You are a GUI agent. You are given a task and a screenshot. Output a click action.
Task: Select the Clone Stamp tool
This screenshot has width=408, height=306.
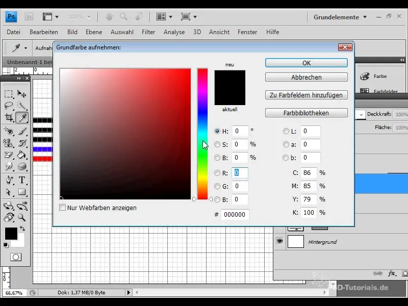[x=9, y=143]
